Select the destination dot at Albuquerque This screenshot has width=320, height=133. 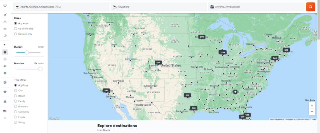(151, 88)
